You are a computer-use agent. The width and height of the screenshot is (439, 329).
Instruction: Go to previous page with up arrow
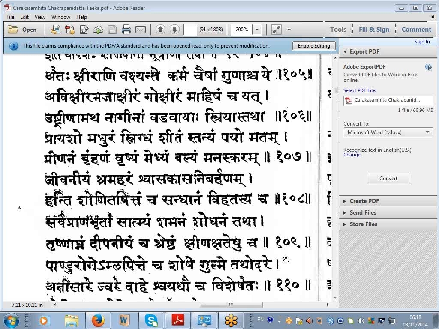click(x=160, y=30)
